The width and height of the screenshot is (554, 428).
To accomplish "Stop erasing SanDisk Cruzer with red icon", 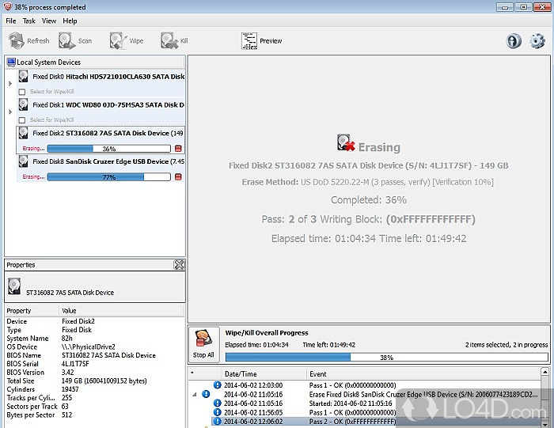I will pyautogui.click(x=178, y=177).
